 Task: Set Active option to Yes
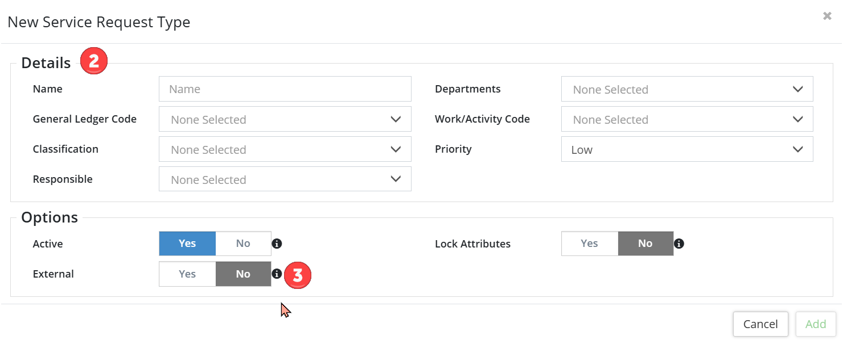tap(187, 244)
